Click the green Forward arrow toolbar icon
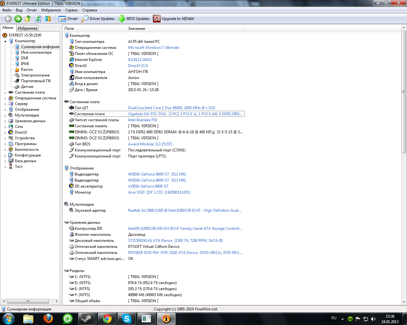The height and width of the screenshot is (325, 407). tap(18, 19)
